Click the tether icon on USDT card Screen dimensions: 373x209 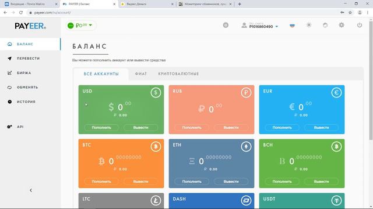coord(336,200)
